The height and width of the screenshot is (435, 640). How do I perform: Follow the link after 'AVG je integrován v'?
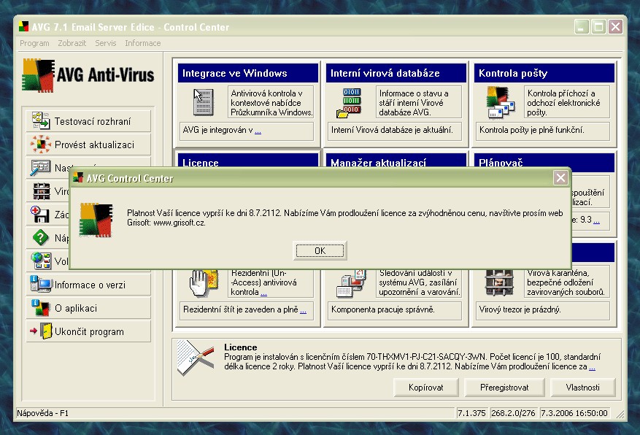(258, 131)
